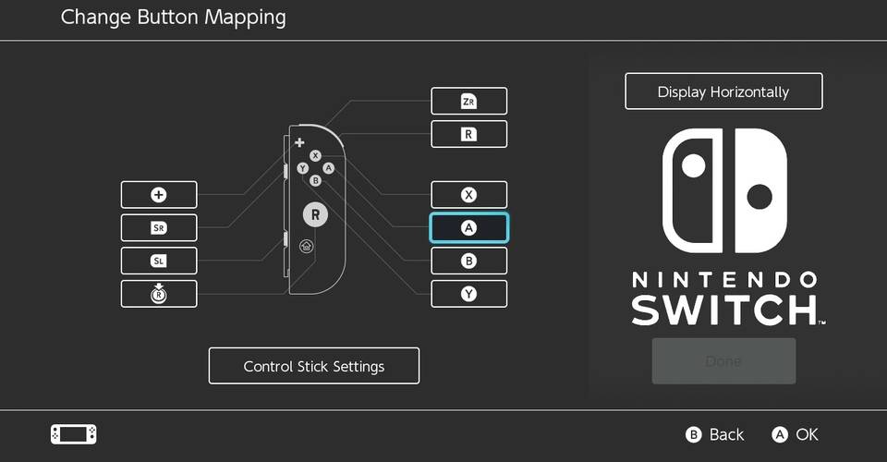The width and height of the screenshot is (887, 462).
Task: Select the R shoulder button mapping box
Action: click(468, 134)
